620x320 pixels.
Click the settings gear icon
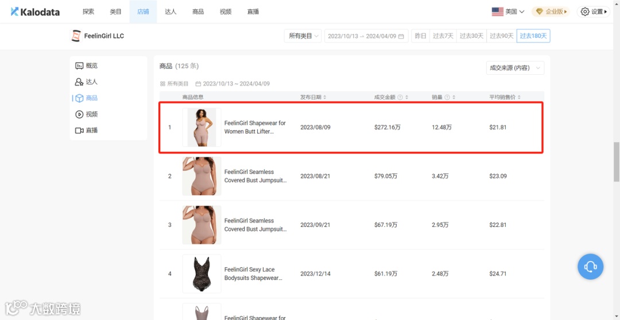click(585, 12)
